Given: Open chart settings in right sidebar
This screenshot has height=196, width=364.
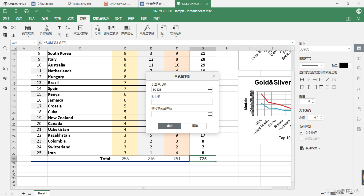Looking at the screenshot, I should click(359, 89).
